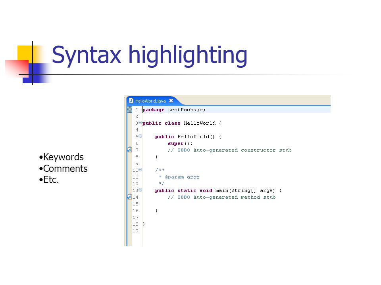Click 'Auto-generated method stub' comment text

point(235,197)
